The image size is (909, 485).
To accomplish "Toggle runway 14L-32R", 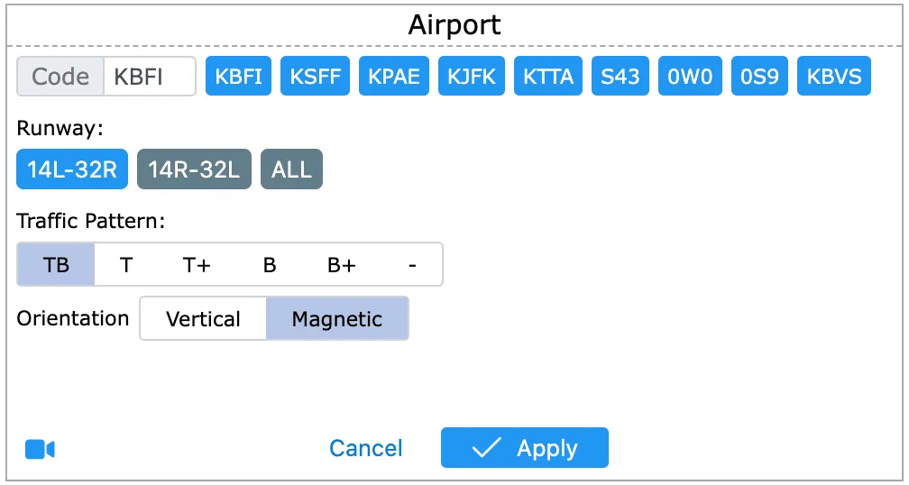I will point(72,169).
